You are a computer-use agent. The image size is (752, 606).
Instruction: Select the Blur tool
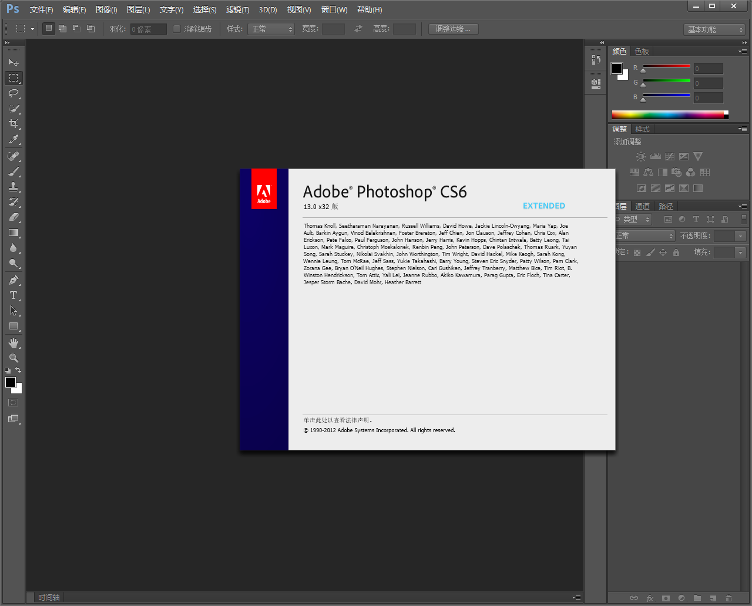click(x=14, y=248)
